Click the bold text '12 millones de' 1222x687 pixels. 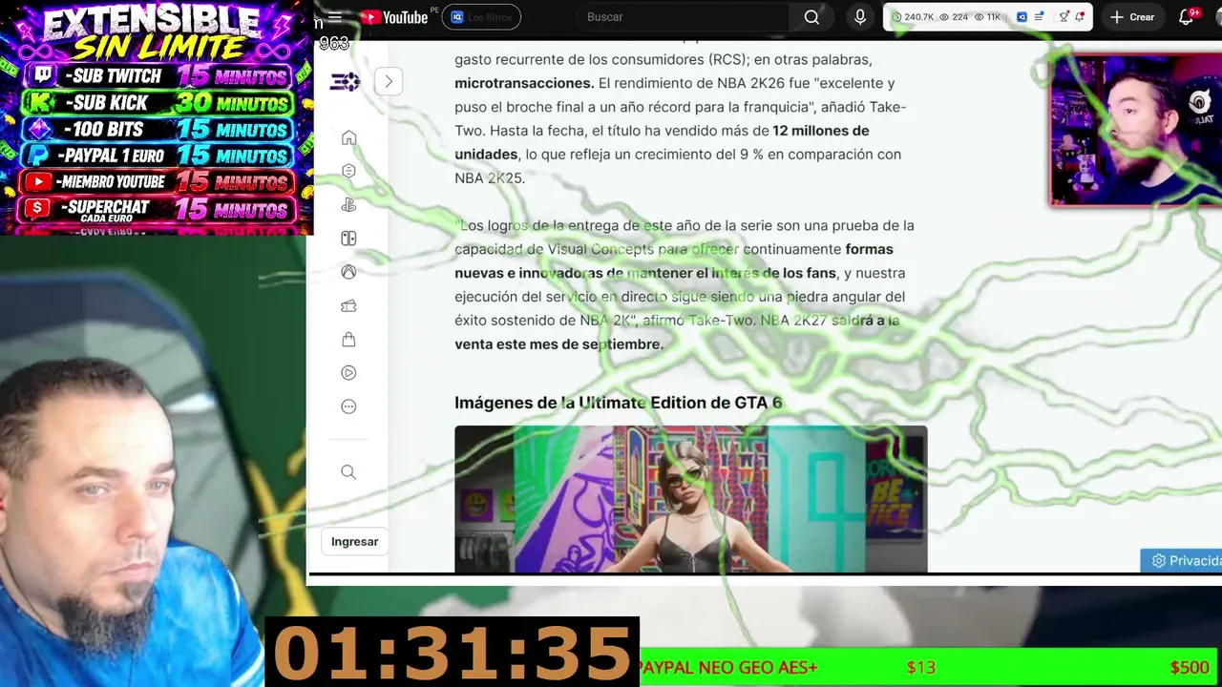click(x=821, y=131)
